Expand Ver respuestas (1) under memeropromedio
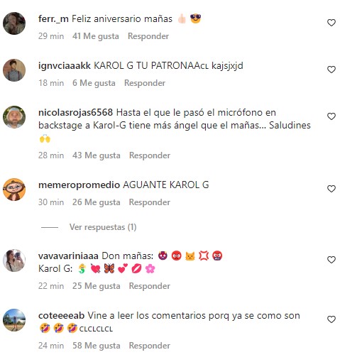This screenshot has width=340, height=362. point(103,227)
